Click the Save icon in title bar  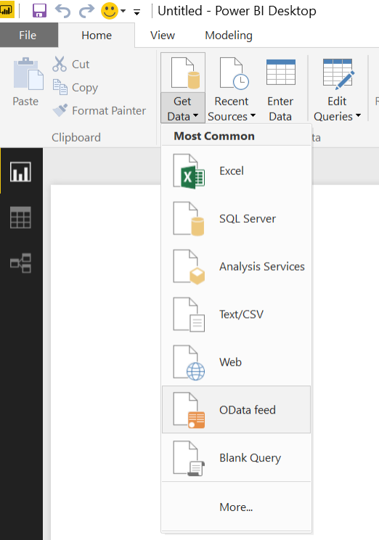point(39,11)
